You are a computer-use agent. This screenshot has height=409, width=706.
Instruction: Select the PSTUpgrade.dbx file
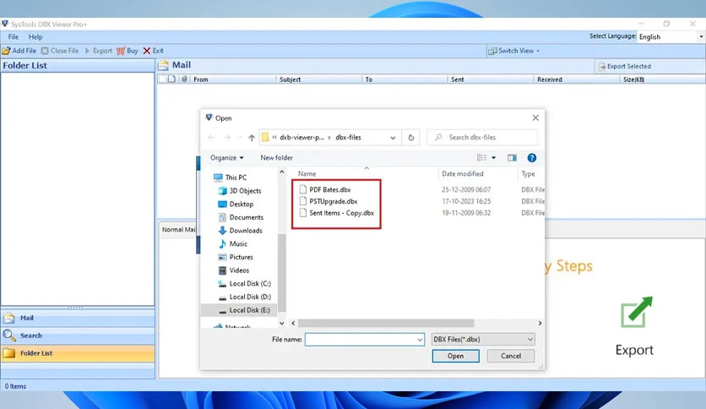pos(329,201)
